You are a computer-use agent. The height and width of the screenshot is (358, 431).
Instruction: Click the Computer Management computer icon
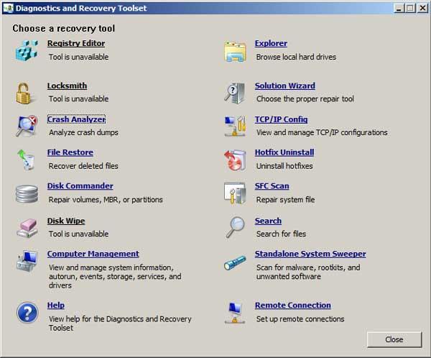tap(27, 261)
